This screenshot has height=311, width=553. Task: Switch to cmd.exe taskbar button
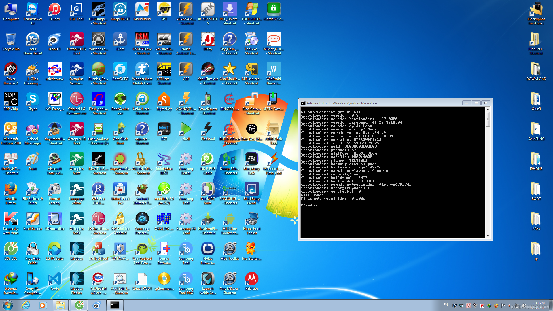click(x=115, y=305)
